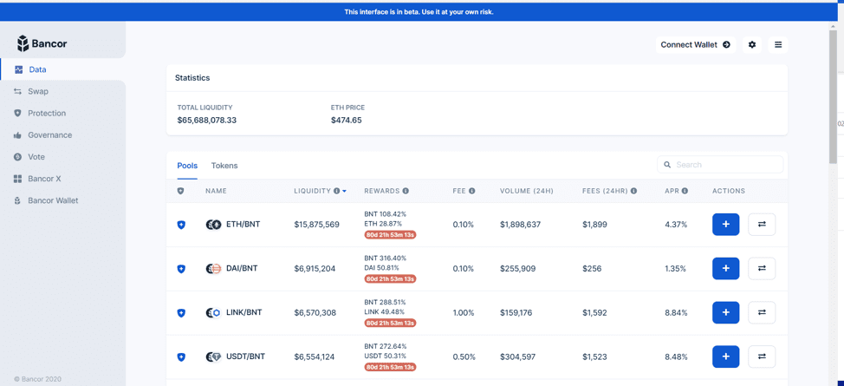Click the Connect Wallet button

[x=695, y=45]
